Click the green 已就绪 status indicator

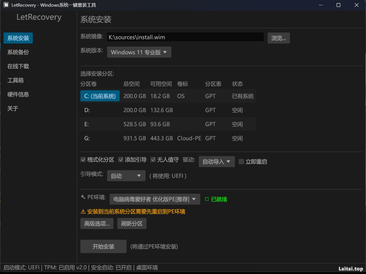tap(216, 199)
